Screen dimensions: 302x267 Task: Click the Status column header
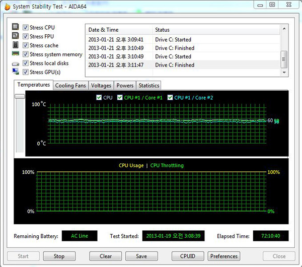click(x=216, y=30)
